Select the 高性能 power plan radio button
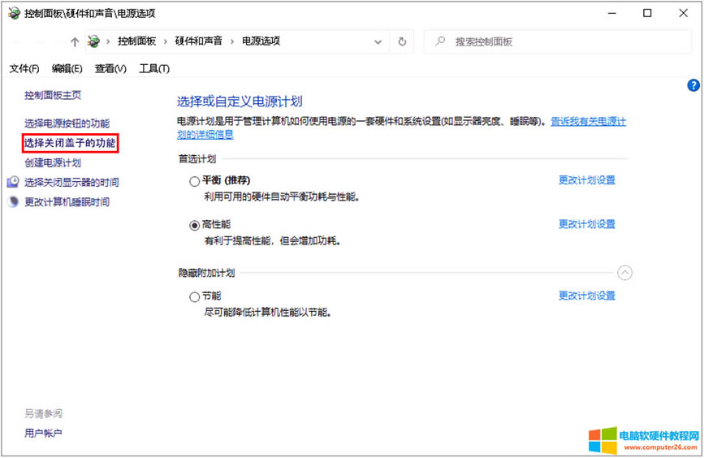This screenshot has width=704, height=458. click(194, 225)
